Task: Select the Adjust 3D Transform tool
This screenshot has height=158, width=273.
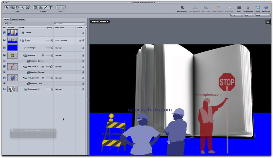Action: pyautogui.click(x=12, y=8)
